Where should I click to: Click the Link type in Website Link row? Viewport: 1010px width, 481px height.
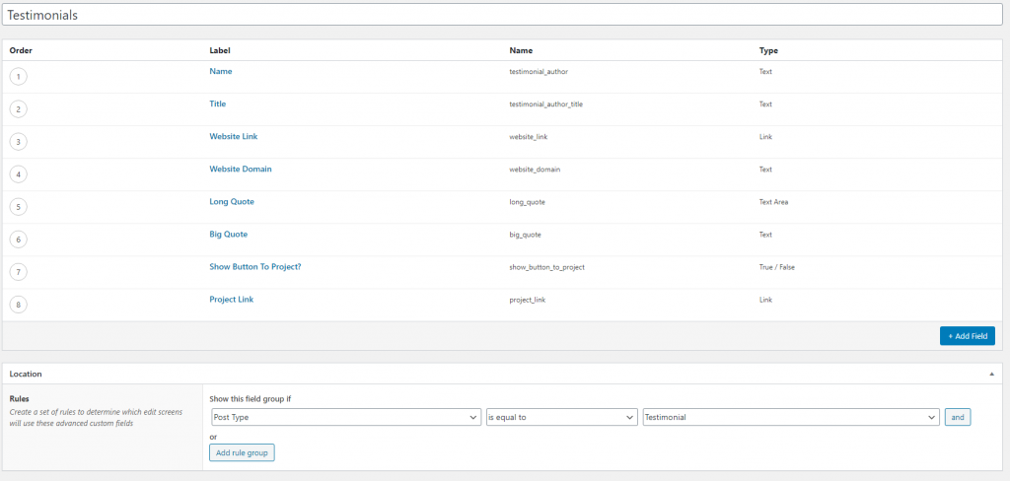tap(765, 137)
